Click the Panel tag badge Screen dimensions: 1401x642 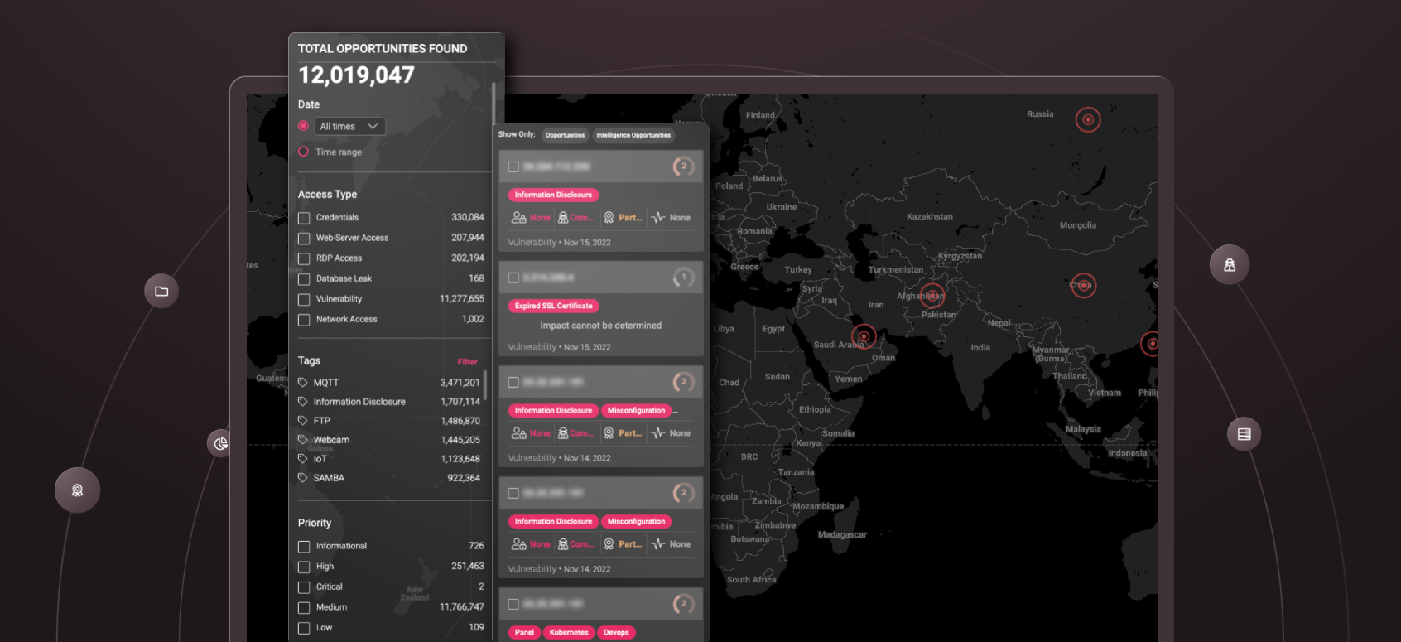(x=524, y=632)
